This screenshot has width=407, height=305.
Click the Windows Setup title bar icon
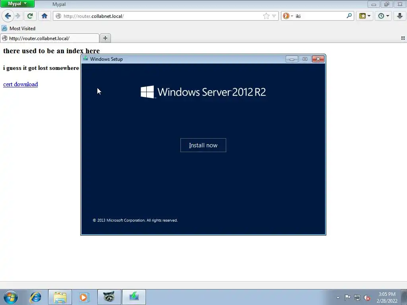(x=85, y=59)
